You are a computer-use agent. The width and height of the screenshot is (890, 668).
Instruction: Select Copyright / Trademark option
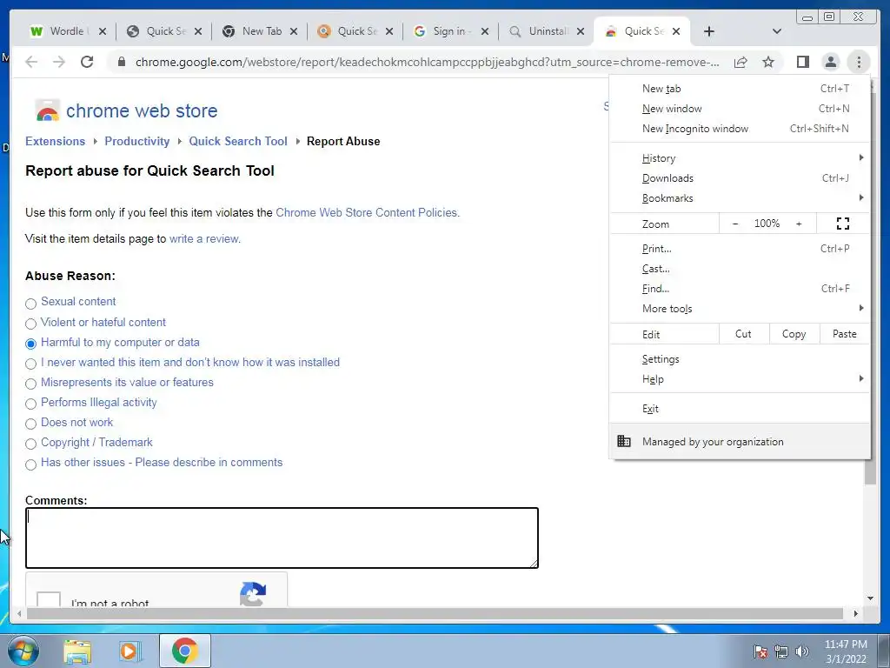[x=30, y=444]
